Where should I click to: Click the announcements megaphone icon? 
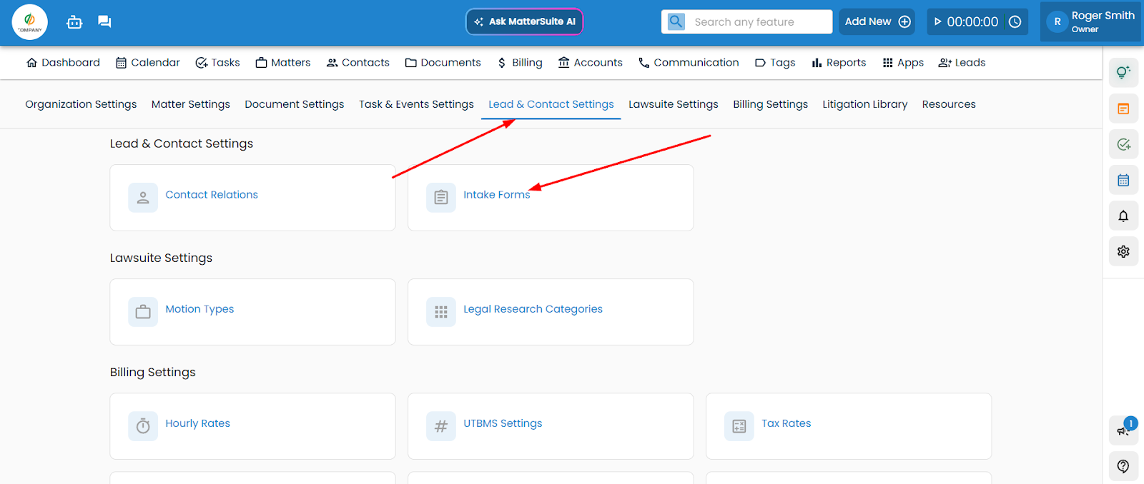pos(1123,430)
